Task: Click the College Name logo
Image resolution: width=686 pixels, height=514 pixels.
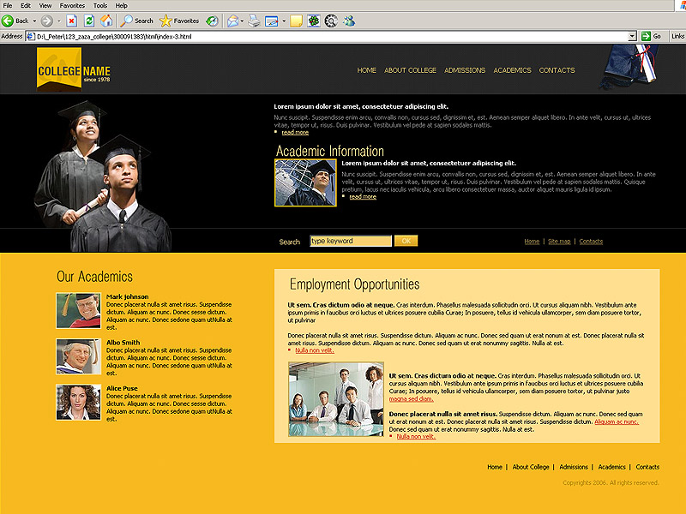Action: tap(73, 69)
